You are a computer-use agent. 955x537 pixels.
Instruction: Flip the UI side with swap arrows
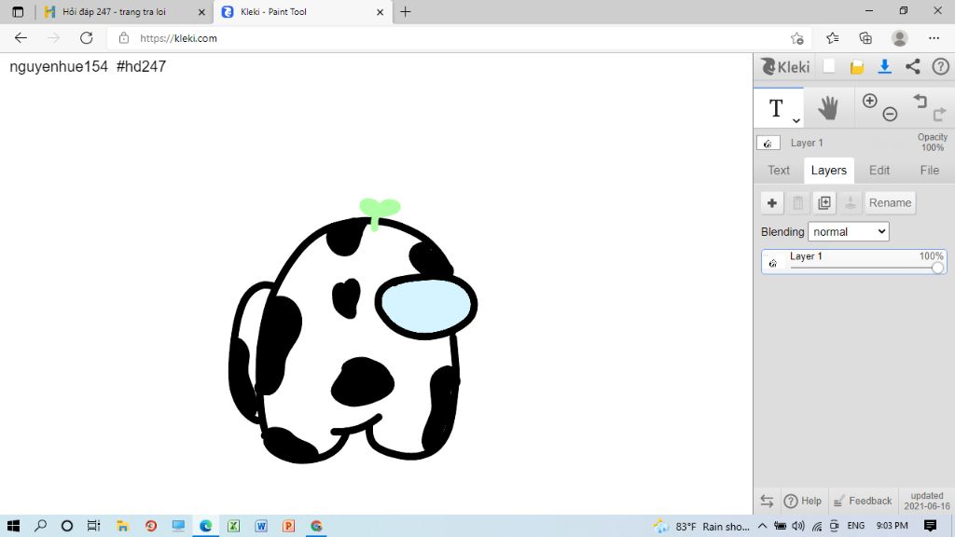click(767, 501)
